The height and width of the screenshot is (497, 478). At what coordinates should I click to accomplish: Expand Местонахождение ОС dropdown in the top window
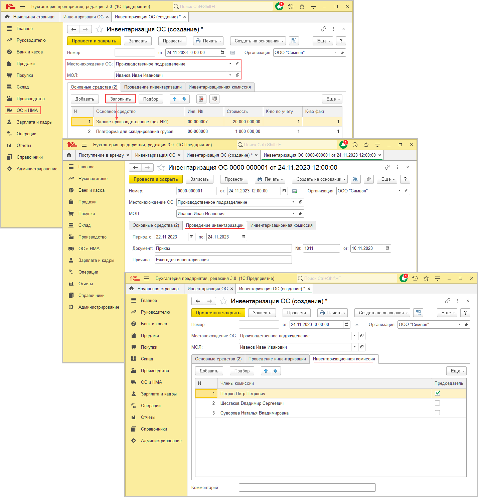click(230, 64)
